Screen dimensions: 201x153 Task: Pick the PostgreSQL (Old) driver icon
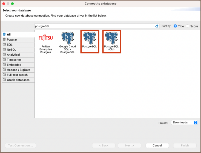tap(111, 38)
